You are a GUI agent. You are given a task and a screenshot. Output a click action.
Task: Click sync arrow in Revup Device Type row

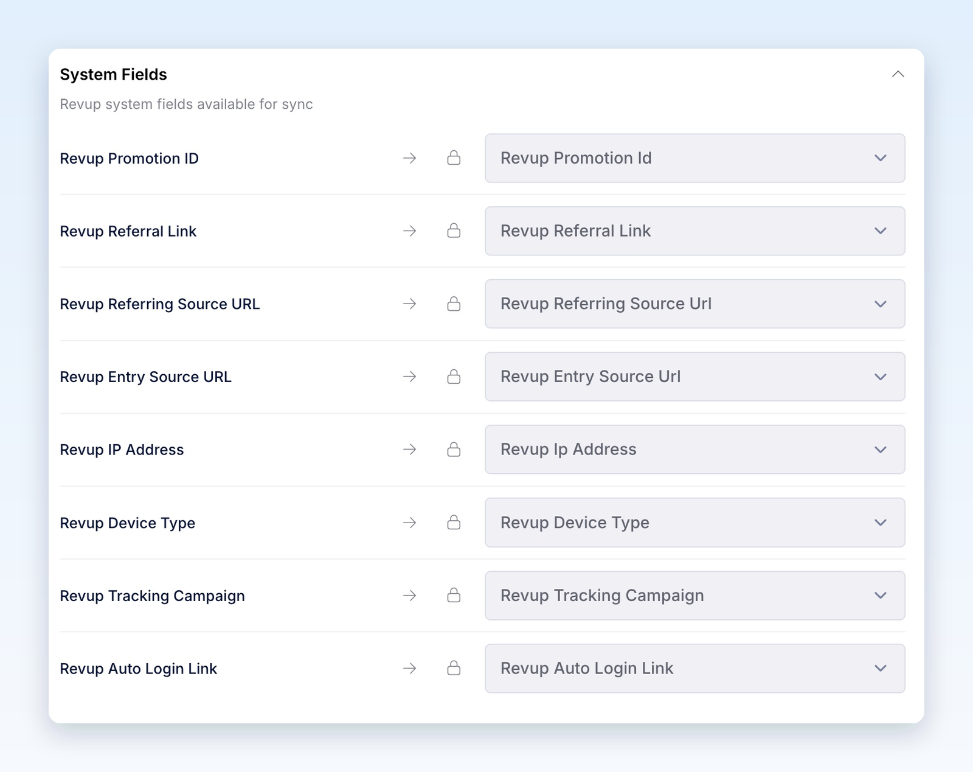point(410,523)
